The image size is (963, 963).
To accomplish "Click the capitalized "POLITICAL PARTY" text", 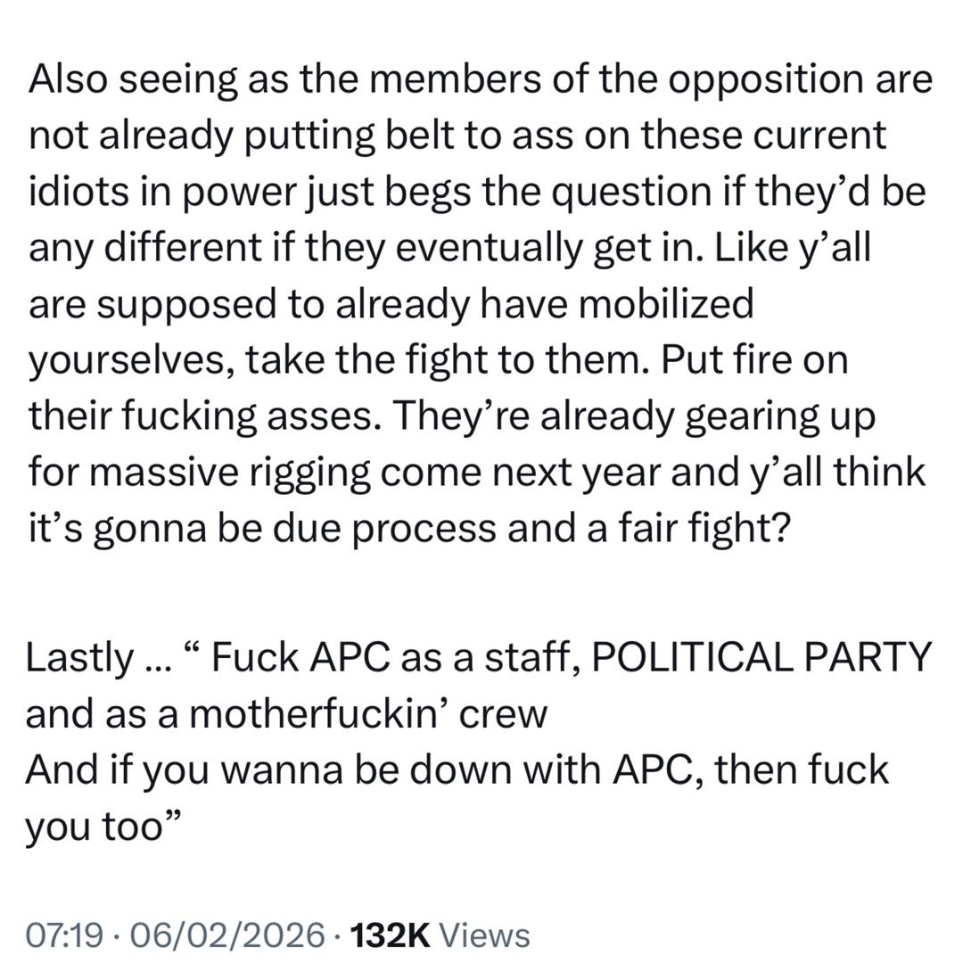I will click(x=761, y=660).
